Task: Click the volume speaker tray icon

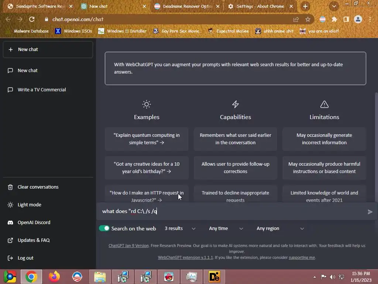Action: point(333,277)
